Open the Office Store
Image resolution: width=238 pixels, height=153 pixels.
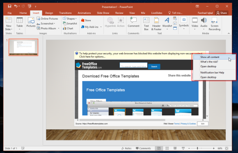86,20
